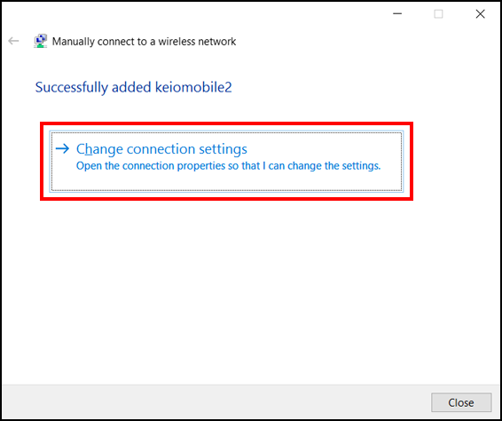Minimize the wireless network wizard window
The height and width of the screenshot is (421, 502).
[x=397, y=14]
